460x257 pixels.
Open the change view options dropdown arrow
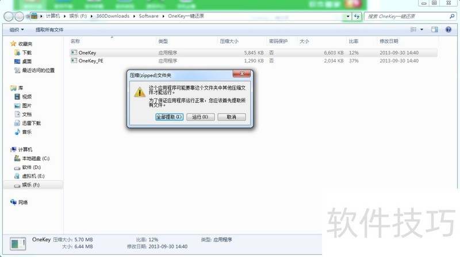[421, 29]
